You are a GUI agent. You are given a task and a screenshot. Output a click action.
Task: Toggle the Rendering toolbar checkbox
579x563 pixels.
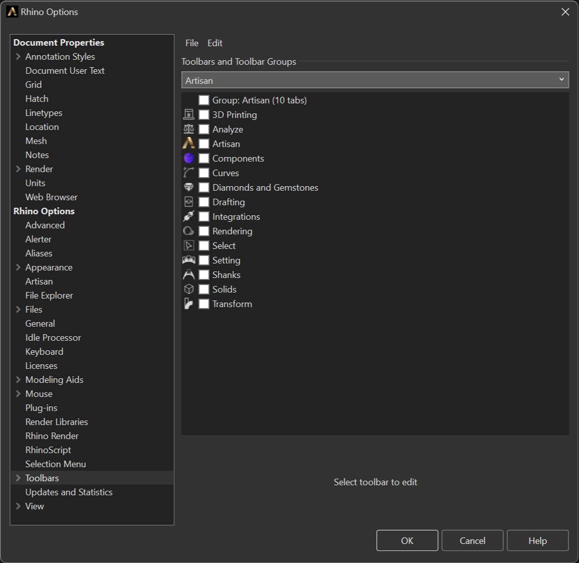pos(204,231)
